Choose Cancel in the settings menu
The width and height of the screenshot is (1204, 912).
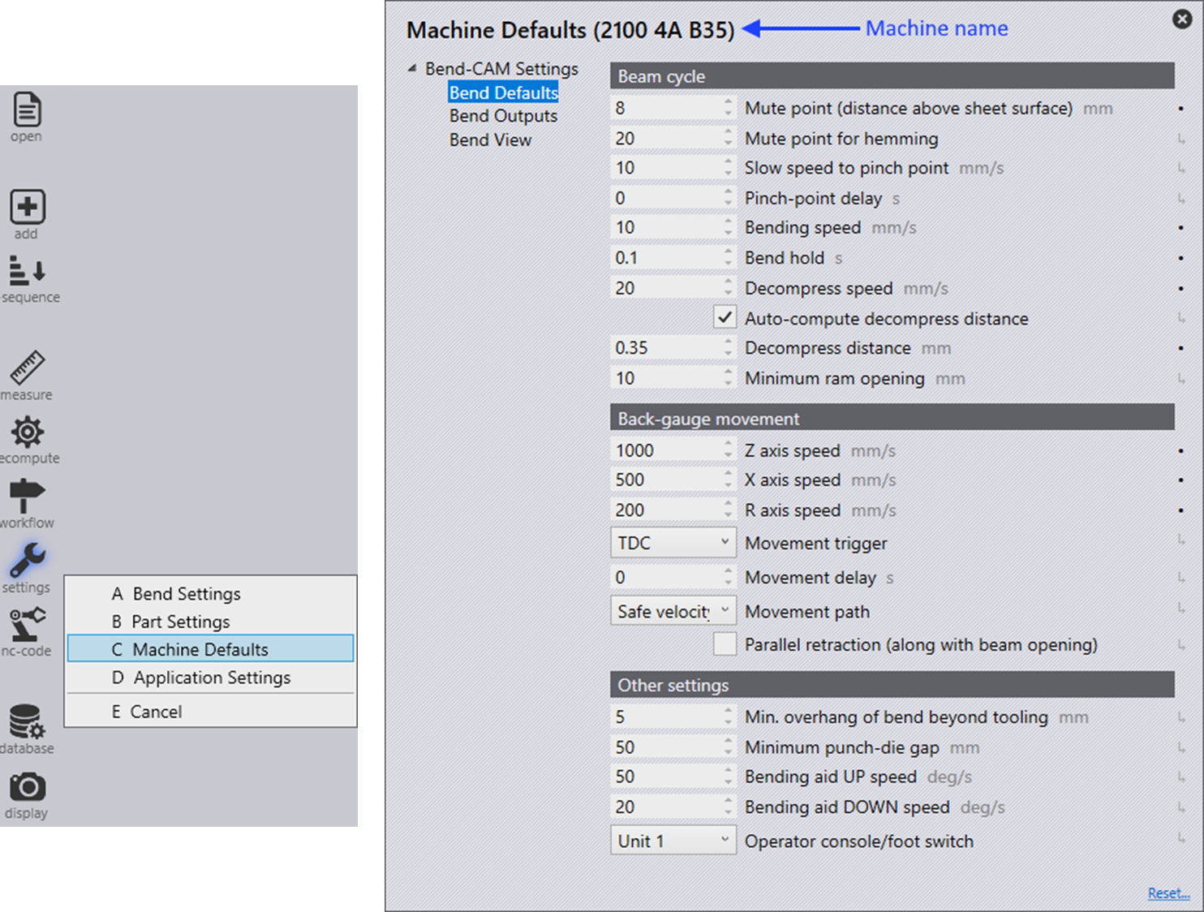[x=211, y=712]
